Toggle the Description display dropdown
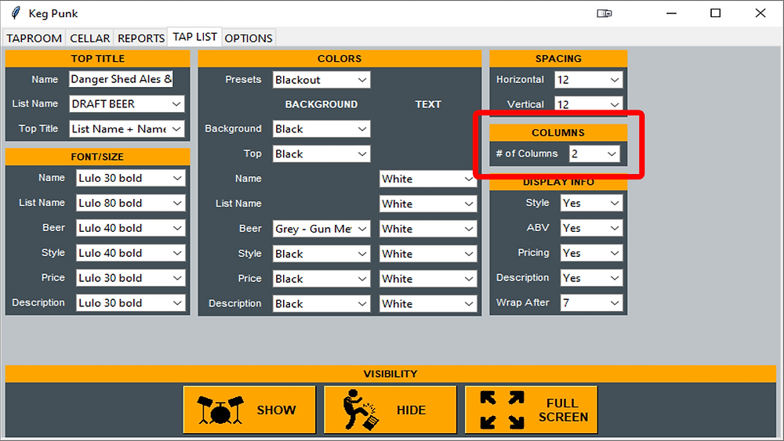 pos(591,278)
